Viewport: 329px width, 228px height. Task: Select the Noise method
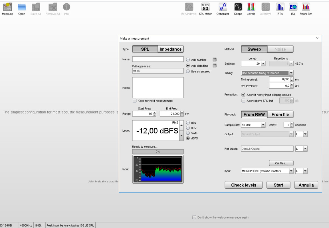(x=280, y=49)
